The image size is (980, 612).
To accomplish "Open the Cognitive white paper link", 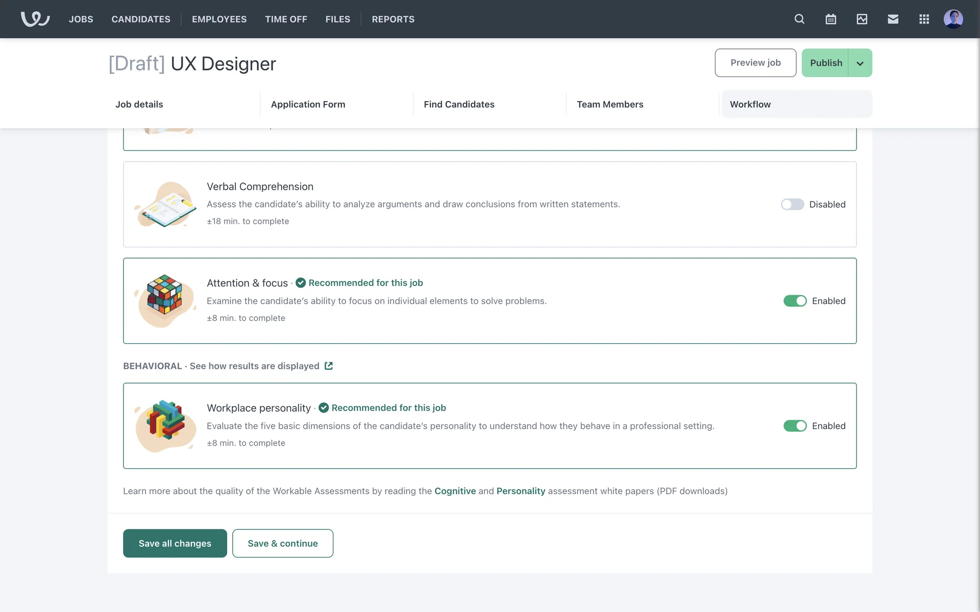I will pos(455,491).
